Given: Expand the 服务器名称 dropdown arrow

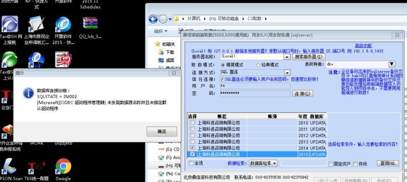Looking at the screenshot, I should coord(287,56).
